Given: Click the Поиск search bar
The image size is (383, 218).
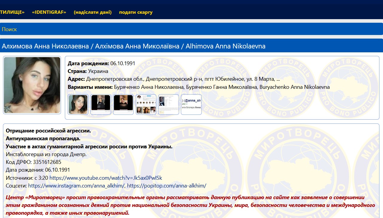Looking at the screenshot, I should click(x=191, y=29).
